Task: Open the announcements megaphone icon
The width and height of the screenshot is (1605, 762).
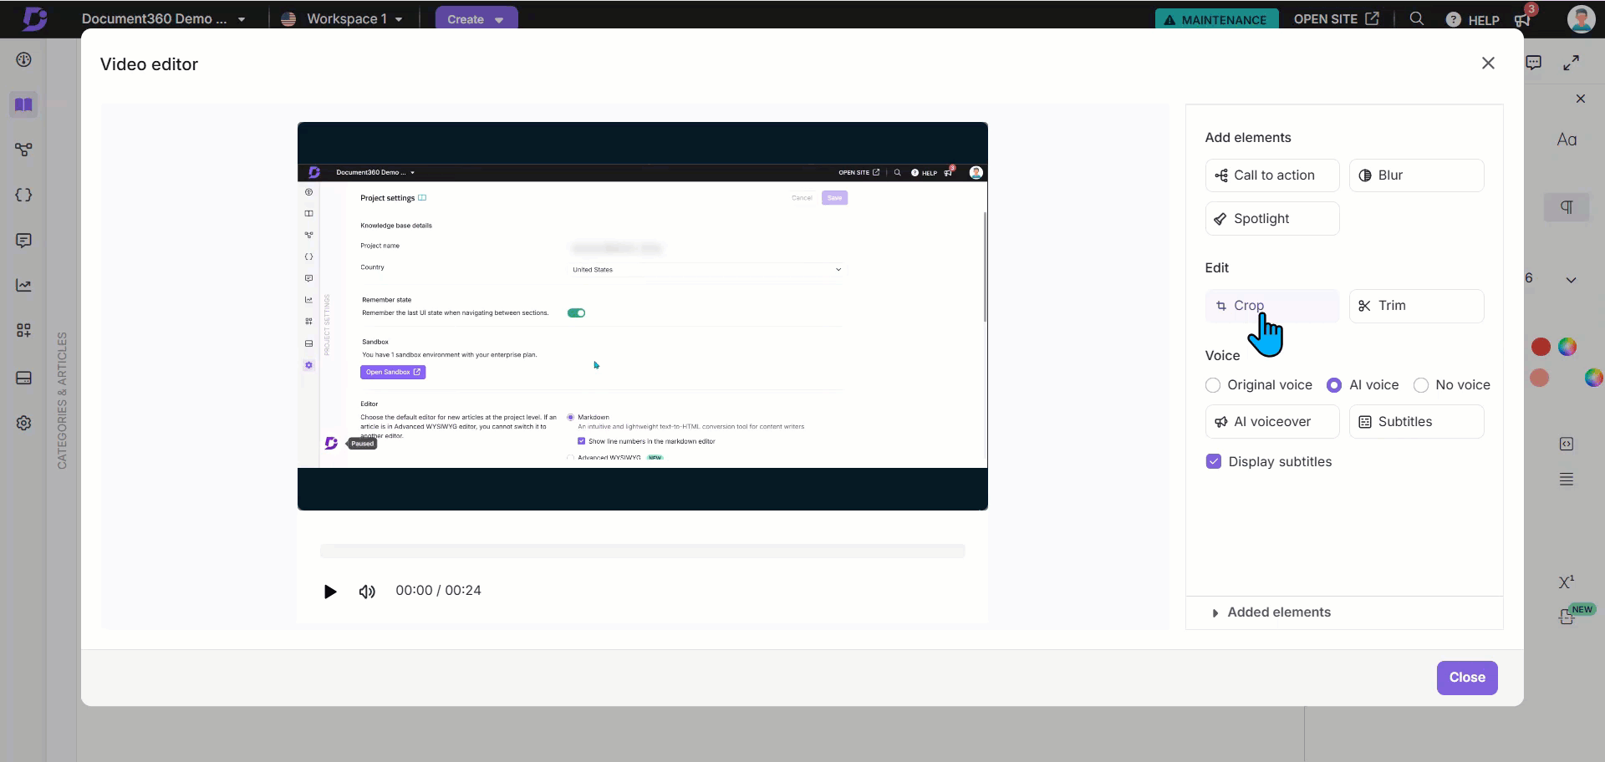Action: (1522, 19)
